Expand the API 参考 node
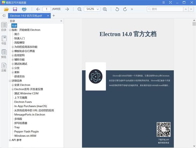Viewport: 196px width, 148px height. [10, 140]
